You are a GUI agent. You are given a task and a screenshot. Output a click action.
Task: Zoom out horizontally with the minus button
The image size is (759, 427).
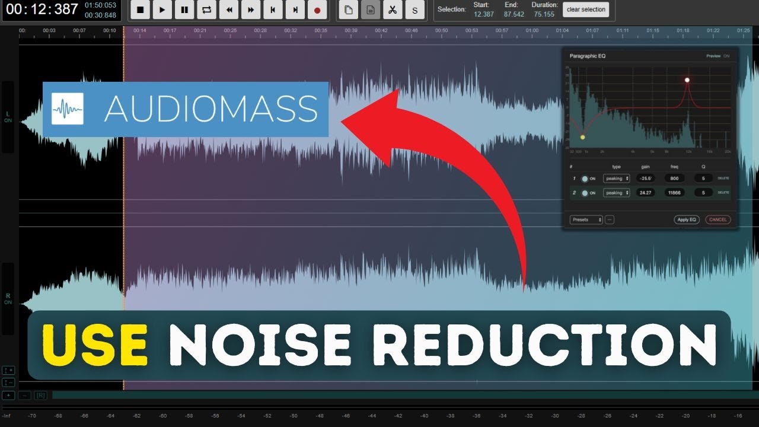(x=25, y=395)
